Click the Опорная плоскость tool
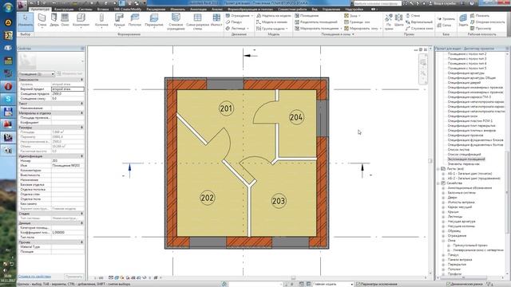Screen dimensions: 511x287 [x=487, y=22]
